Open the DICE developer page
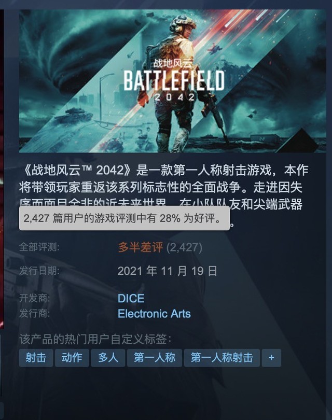The height and width of the screenshot is (420, 332). 131,298
